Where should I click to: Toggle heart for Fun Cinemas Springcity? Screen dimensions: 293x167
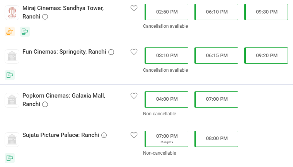(x=134, y=52)
